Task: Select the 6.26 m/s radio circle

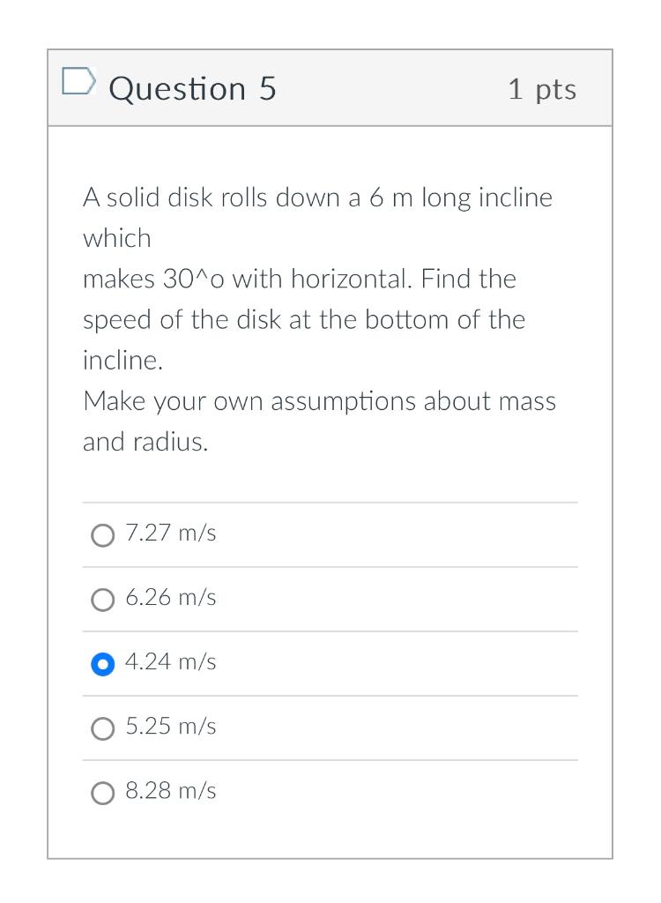Action: [x=103, y=600]
